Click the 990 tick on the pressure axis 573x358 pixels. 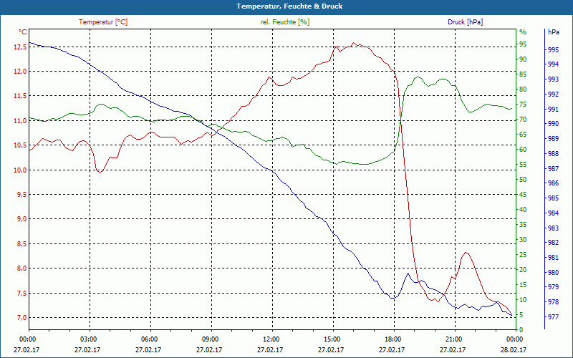[553, 124]
